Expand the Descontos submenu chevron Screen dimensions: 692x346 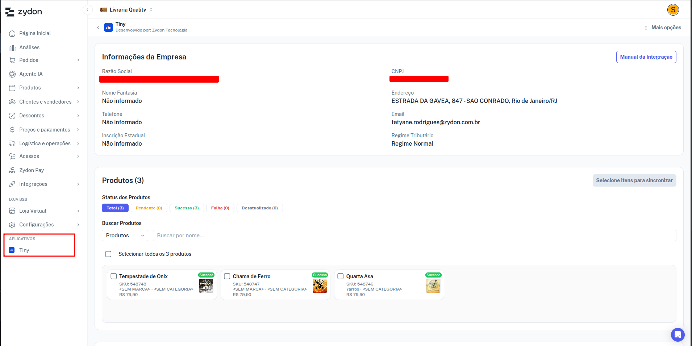pyautogui.click(x=78, y=116)
